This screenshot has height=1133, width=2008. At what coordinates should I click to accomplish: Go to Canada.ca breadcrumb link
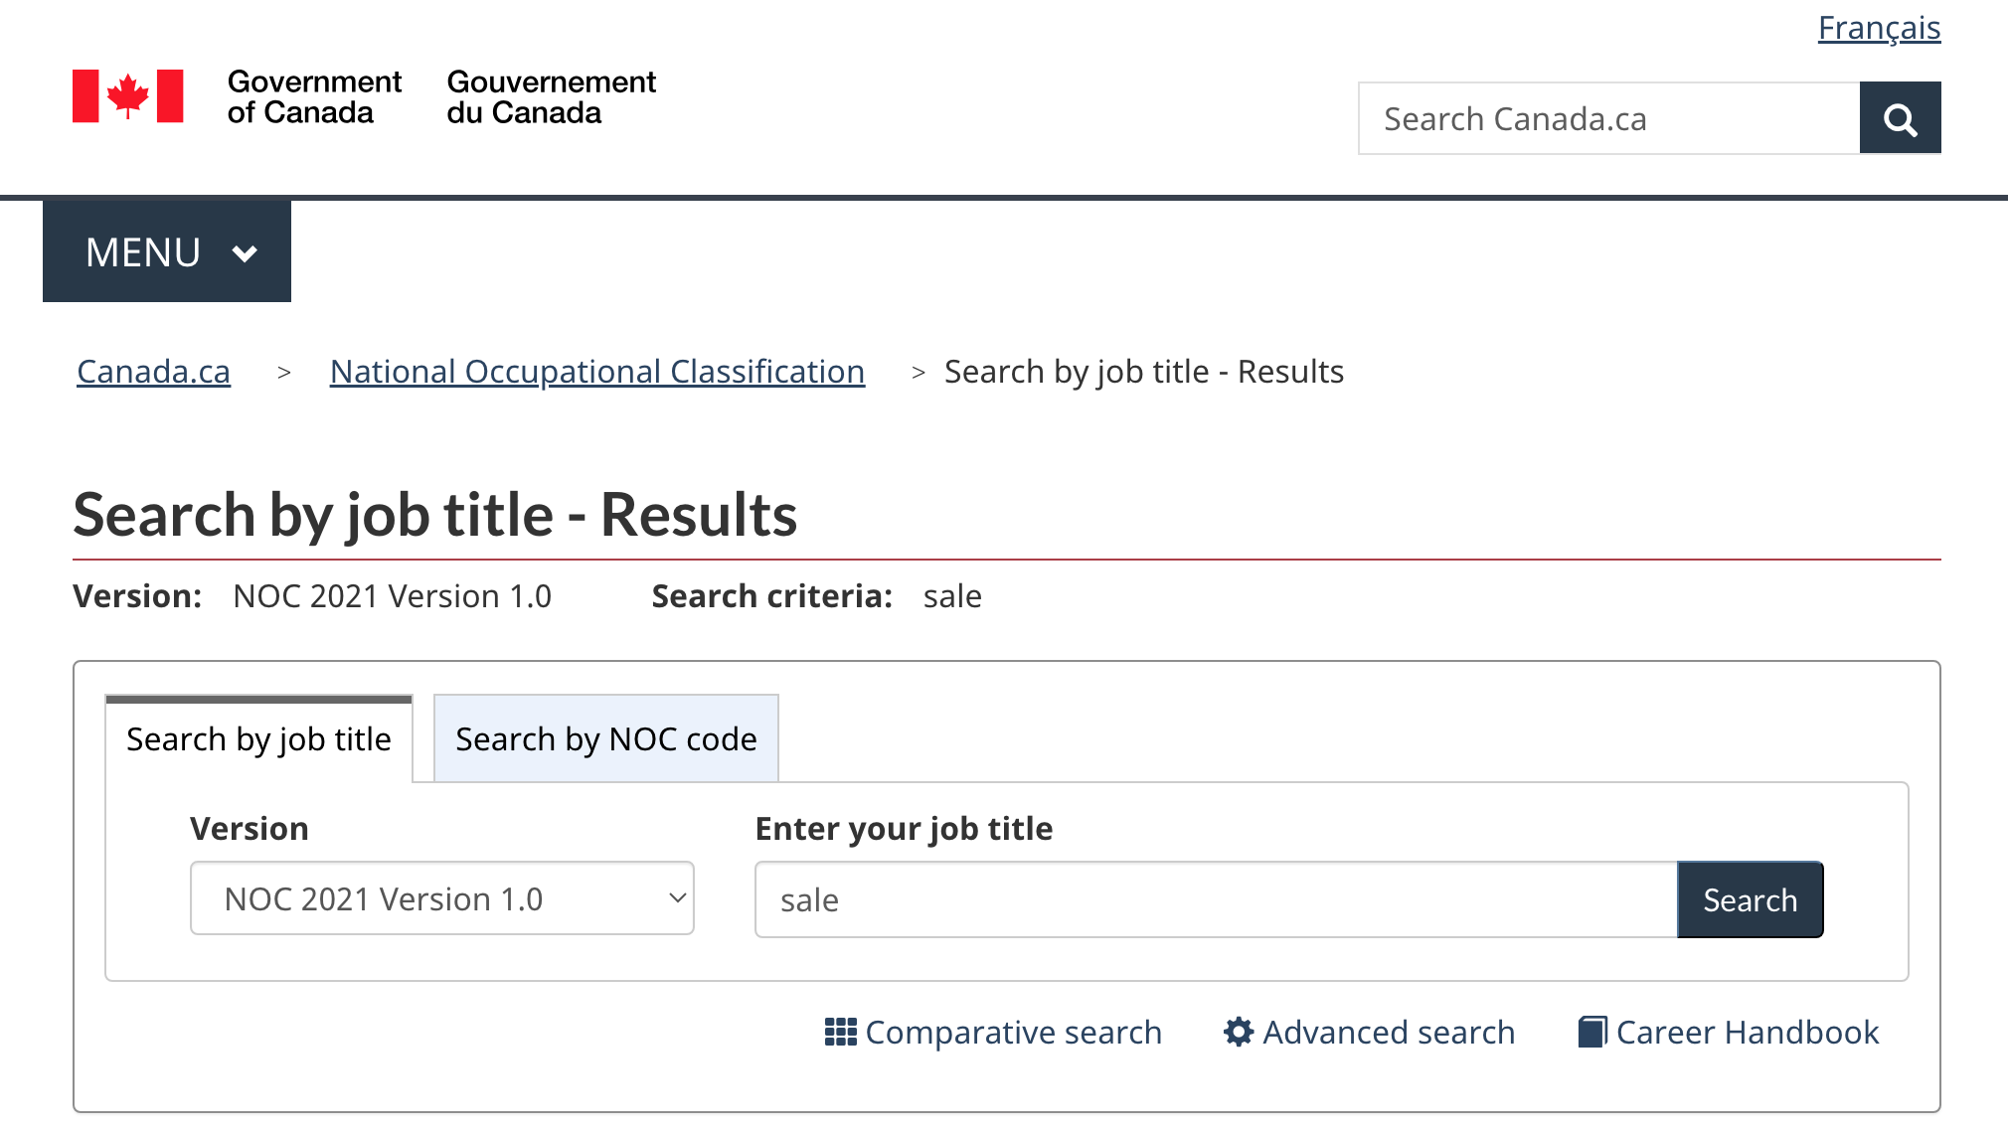(153, 372)
